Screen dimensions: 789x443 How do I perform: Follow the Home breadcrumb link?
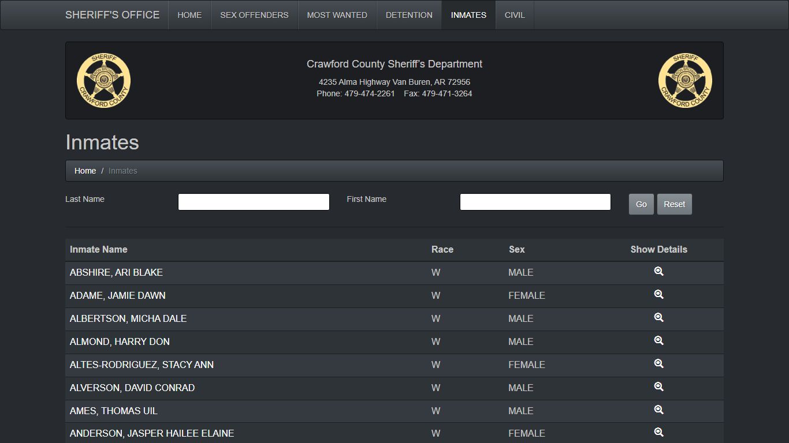85,171
